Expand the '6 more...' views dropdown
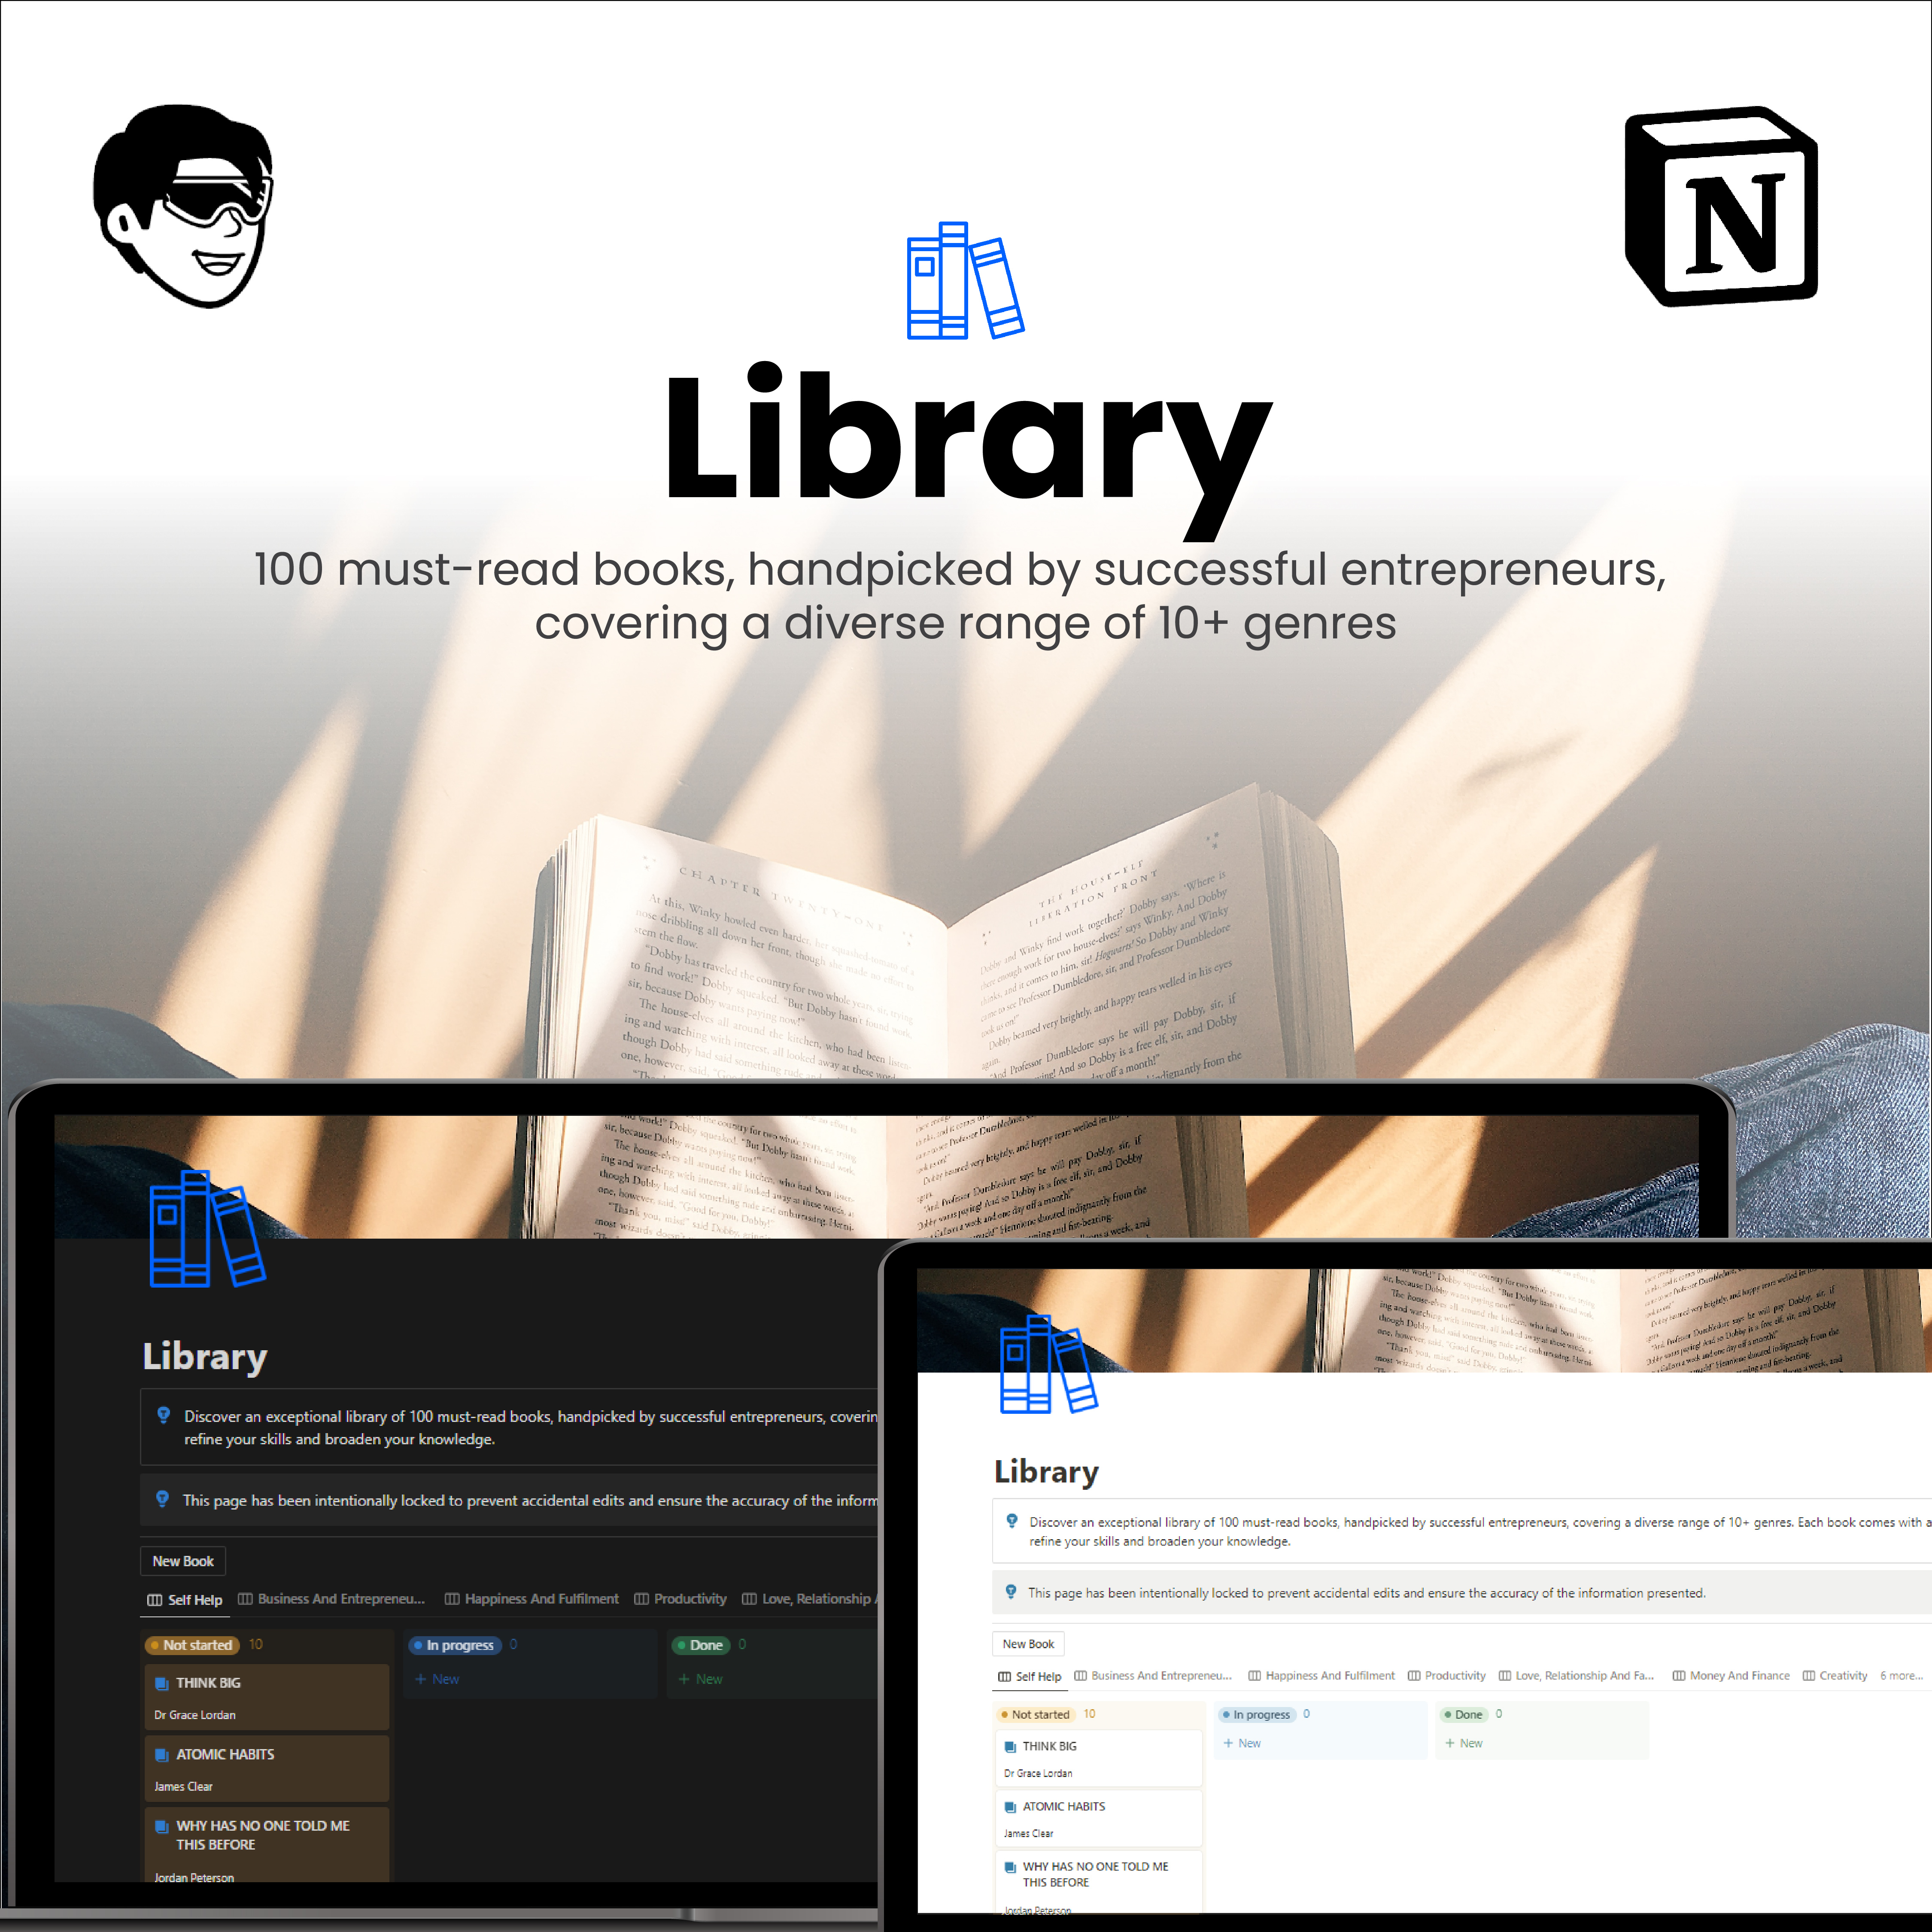The height and width of the screenshot is (1932, 1932). pyautogui.click(x=1901, y=1676)
